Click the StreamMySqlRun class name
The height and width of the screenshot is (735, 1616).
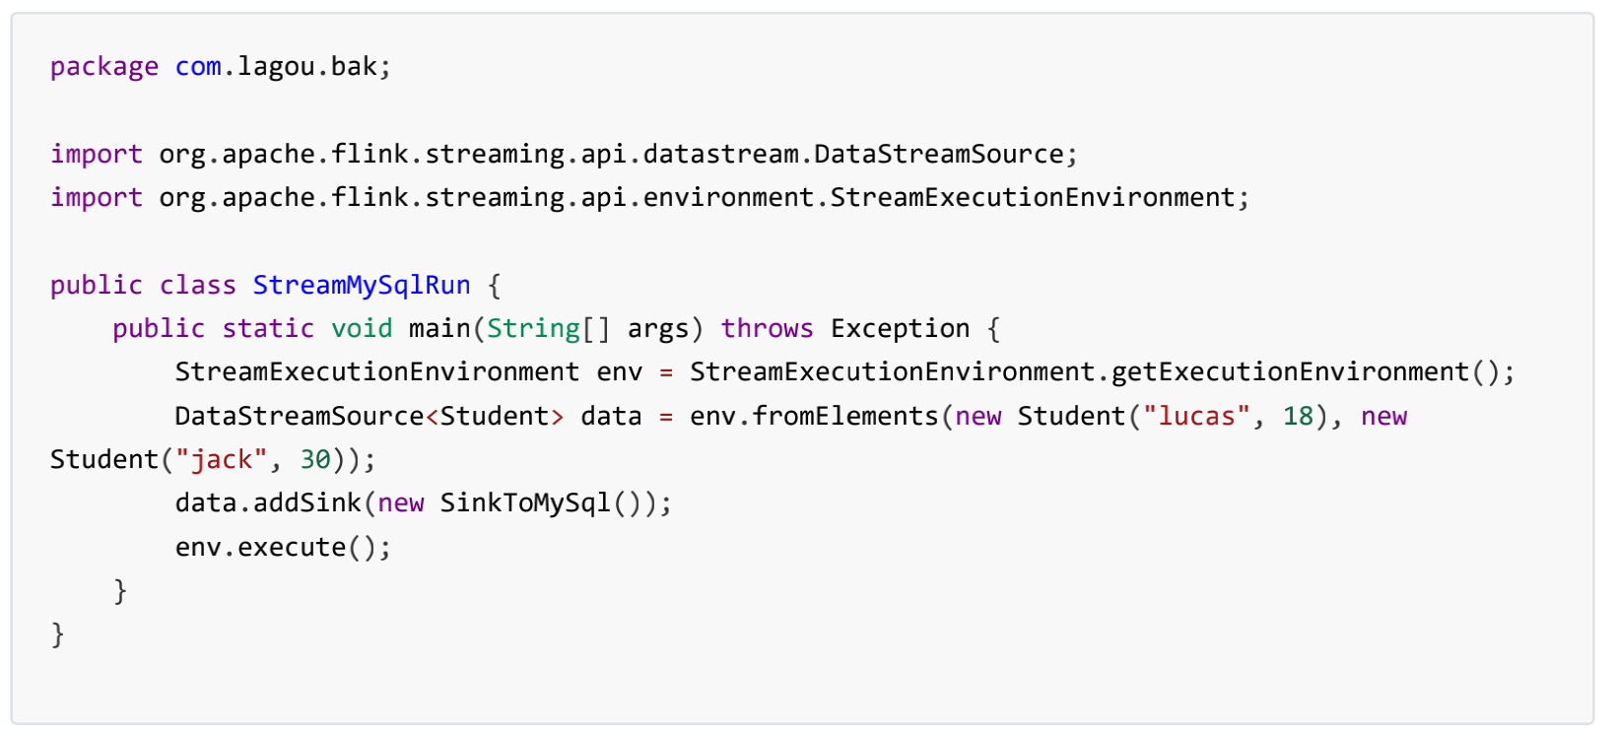362,285
